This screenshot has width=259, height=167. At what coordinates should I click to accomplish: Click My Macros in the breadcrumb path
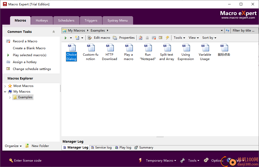(x=76, y=31)
